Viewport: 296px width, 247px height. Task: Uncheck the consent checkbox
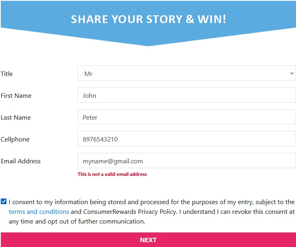coord(4,201)
